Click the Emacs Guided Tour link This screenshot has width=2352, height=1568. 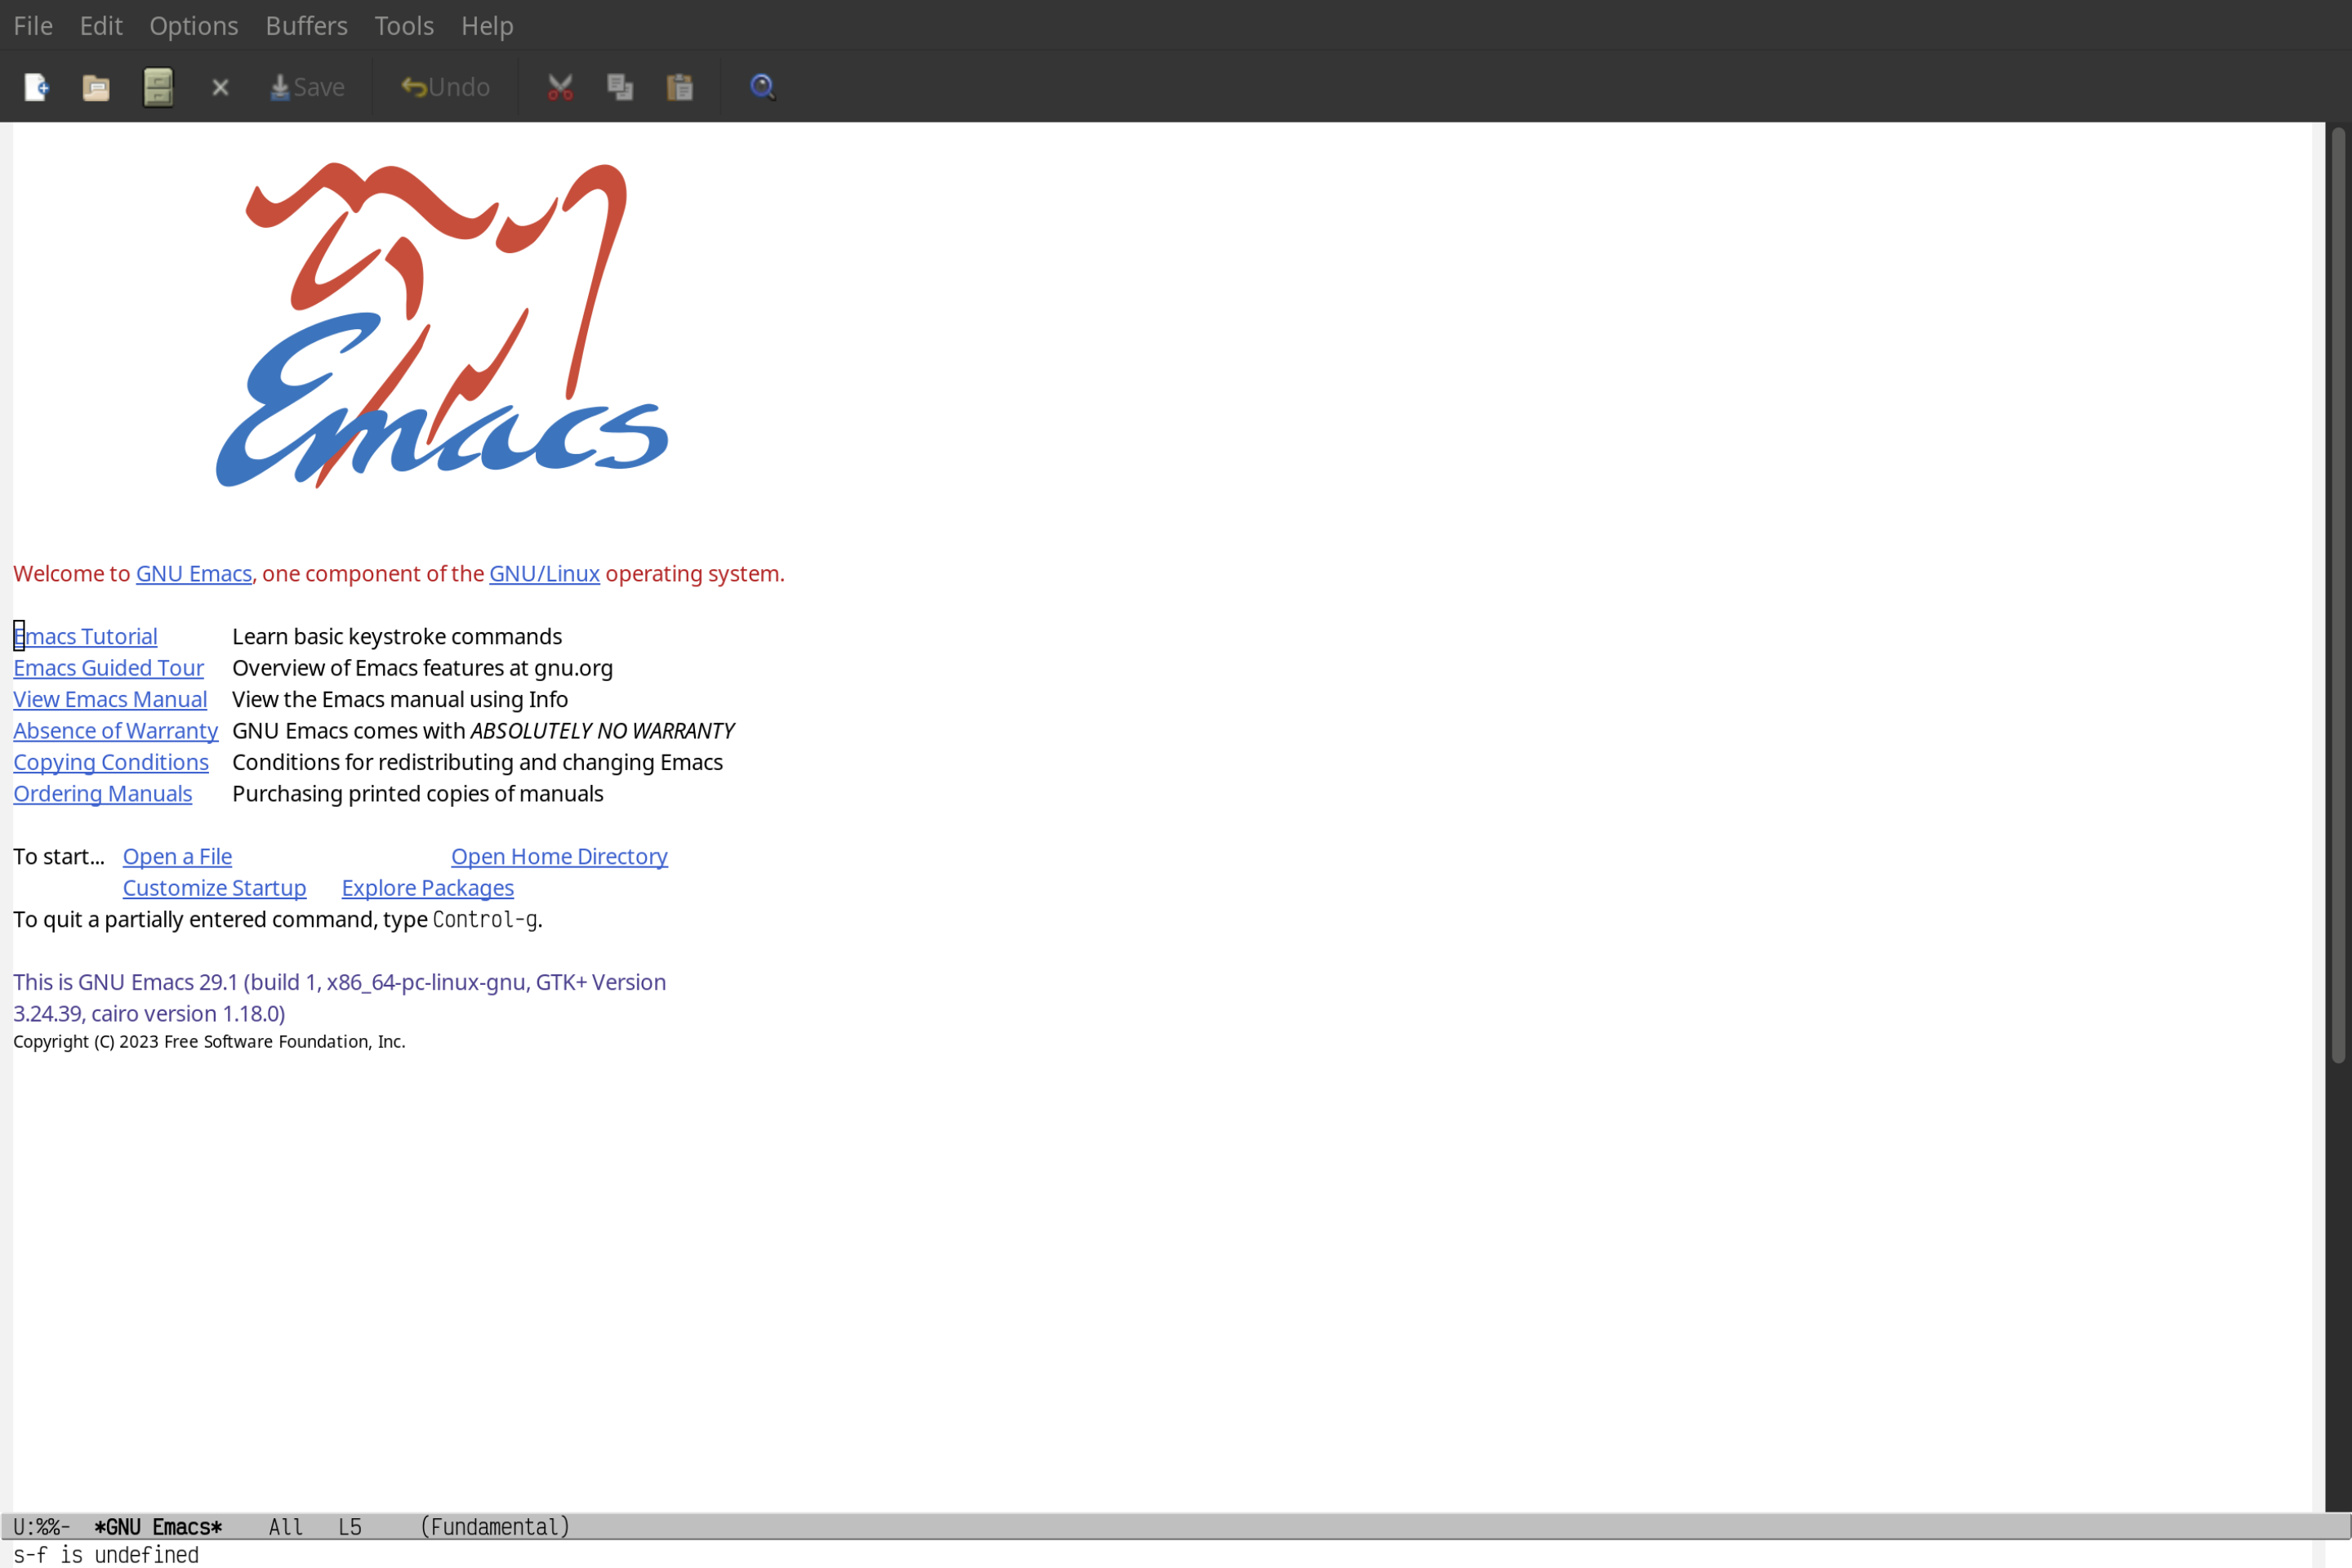click(x=109, y=666)
